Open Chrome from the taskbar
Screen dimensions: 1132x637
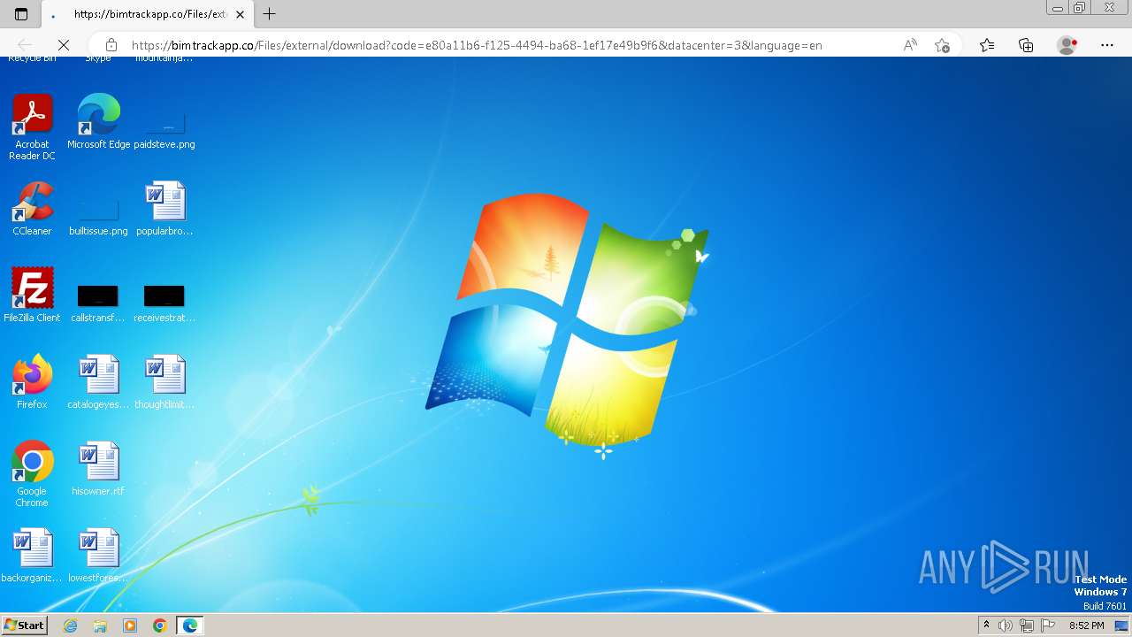[x=160, y=625]
